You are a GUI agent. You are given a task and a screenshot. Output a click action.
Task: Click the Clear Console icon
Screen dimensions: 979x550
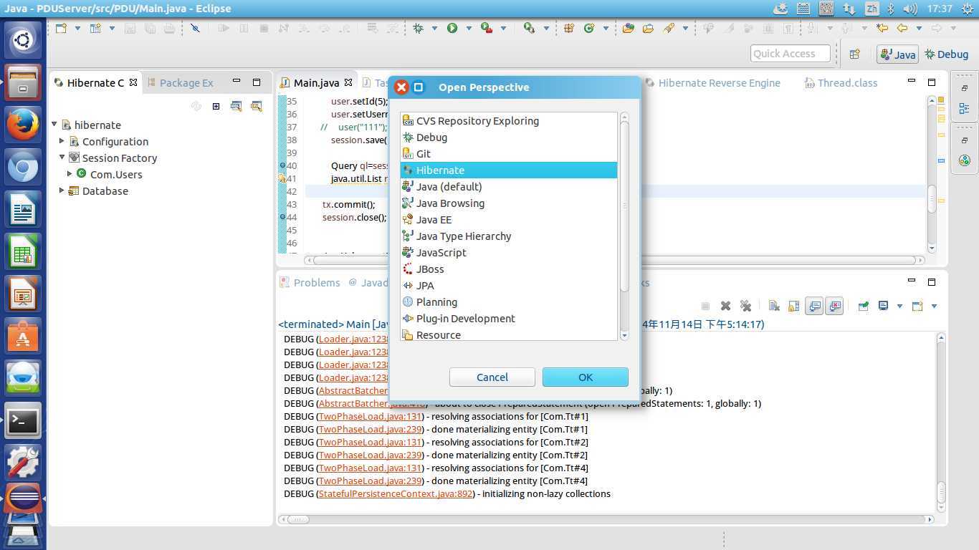pyautogui.click(x=774, y=306)
